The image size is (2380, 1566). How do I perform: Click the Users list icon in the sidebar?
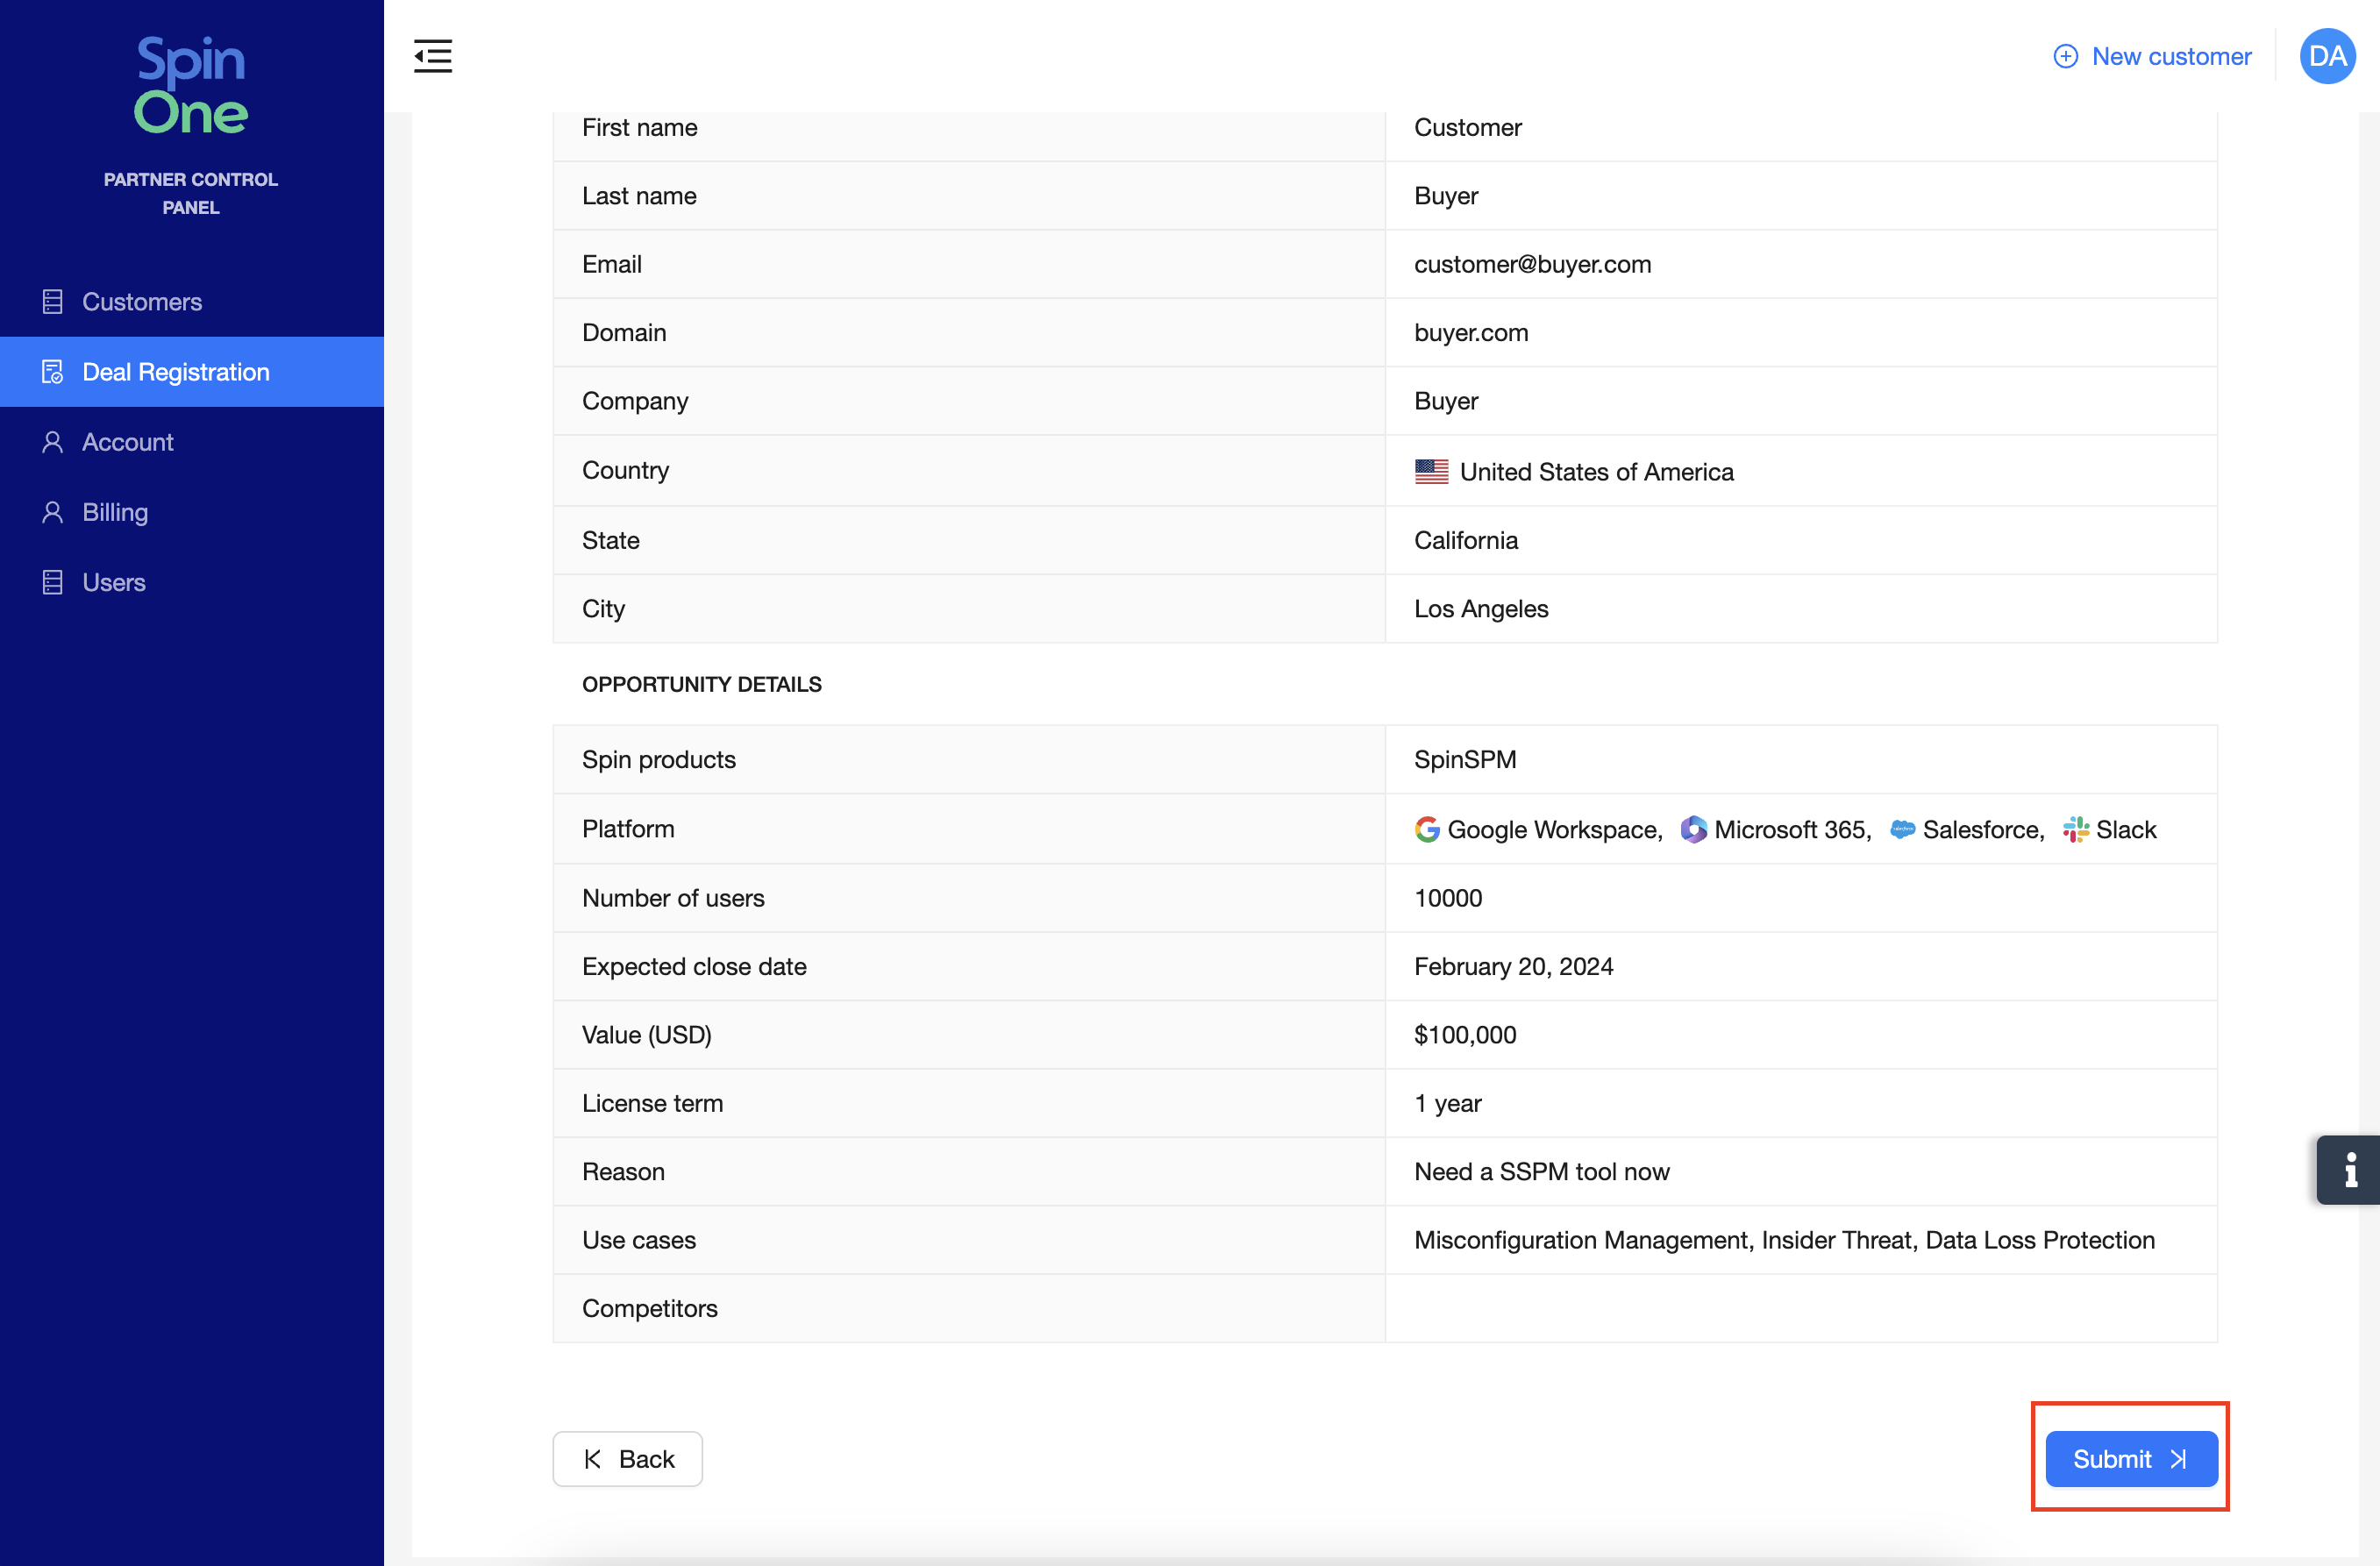(53, 582)
